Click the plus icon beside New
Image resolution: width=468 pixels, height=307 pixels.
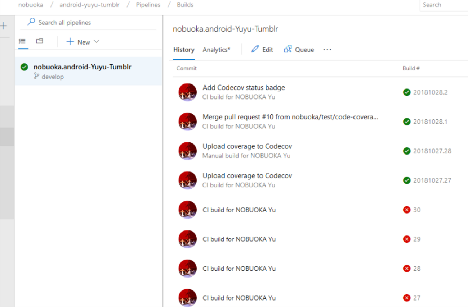point(70,42)
